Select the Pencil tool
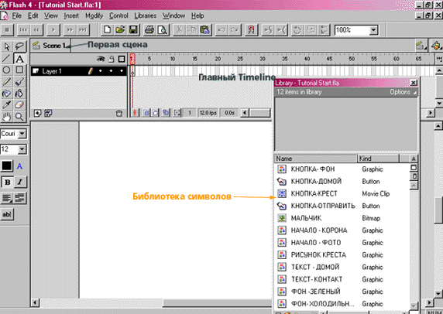This screenshot has width=443, height=314. [x=6, y=81]
